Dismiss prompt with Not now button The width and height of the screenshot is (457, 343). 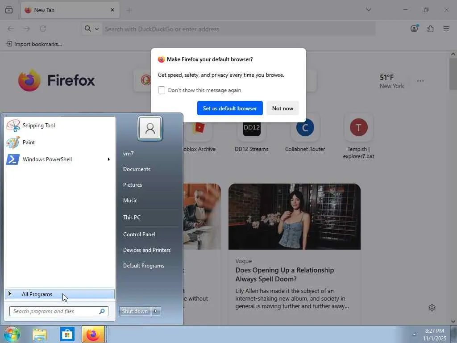tap(283, 108)
